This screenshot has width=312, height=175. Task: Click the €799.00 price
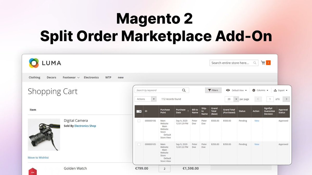point(142,169)
